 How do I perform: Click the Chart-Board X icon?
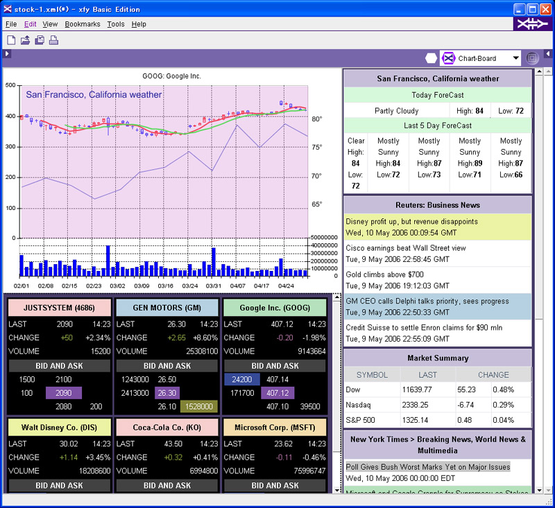pyautogui.click(x=448, y=58)
